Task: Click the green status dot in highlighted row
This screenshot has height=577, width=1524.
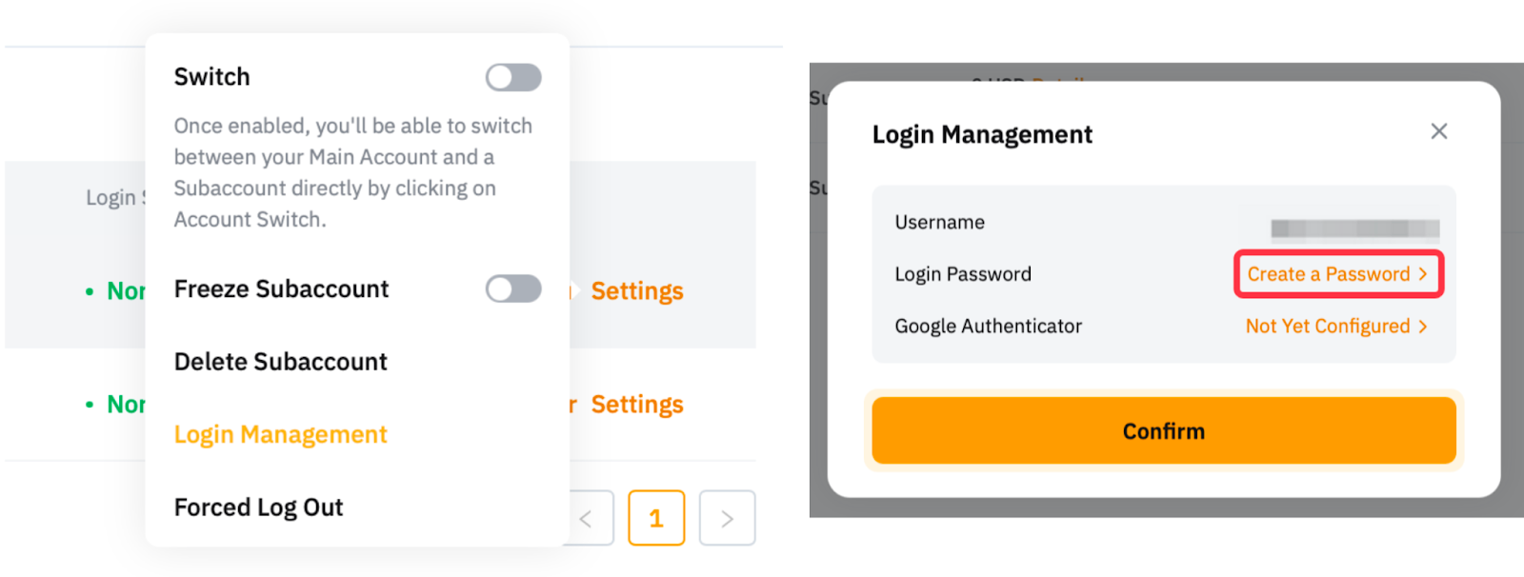Action: tap(90, 291)
